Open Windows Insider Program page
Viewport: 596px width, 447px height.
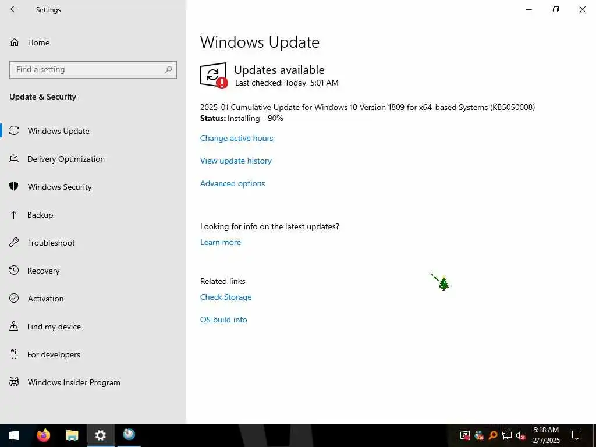[x=93, y=382]
